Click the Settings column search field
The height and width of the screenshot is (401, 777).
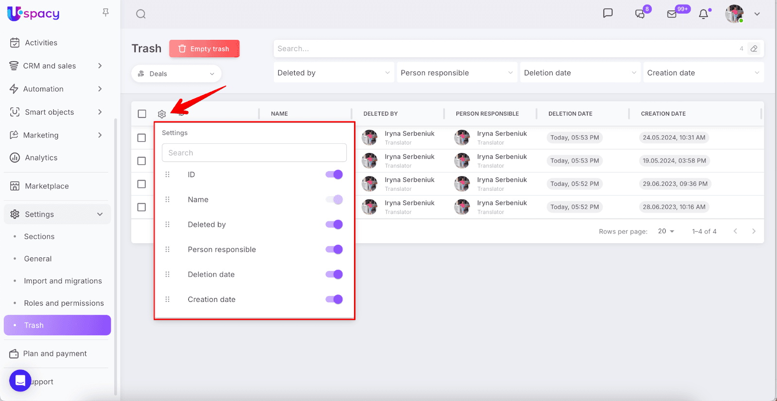tap(254, 153)
